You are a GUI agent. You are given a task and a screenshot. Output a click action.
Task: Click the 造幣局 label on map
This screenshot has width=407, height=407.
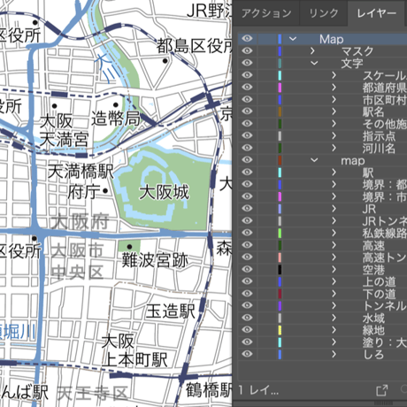(x=116, y=119)
